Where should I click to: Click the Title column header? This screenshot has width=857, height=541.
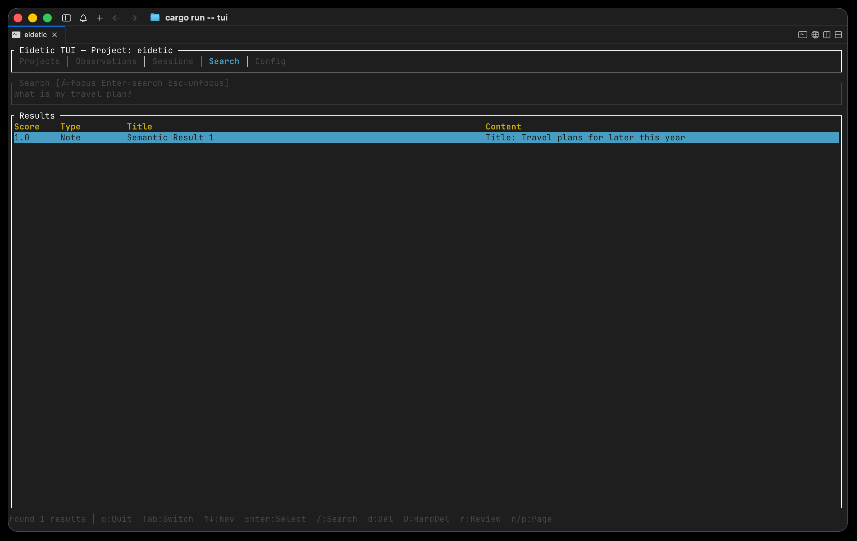tap(140, 126)
